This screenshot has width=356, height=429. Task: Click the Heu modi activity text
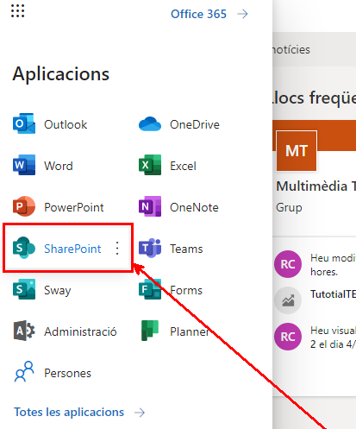click(x=333, y=265)
